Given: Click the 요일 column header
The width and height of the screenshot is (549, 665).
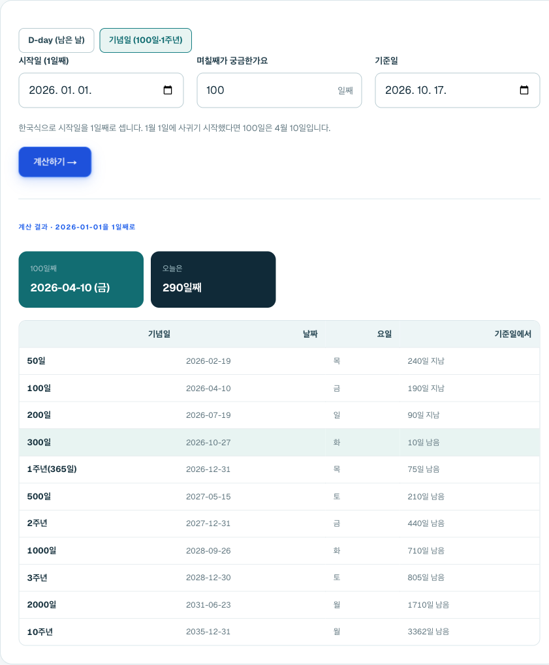Looking at the screenshot, I should (384, 334).
